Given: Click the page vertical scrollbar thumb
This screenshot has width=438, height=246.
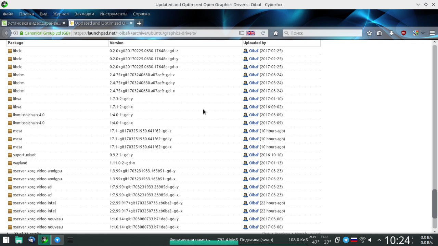Looking at the screenshot, I should [x=435, y=204].
